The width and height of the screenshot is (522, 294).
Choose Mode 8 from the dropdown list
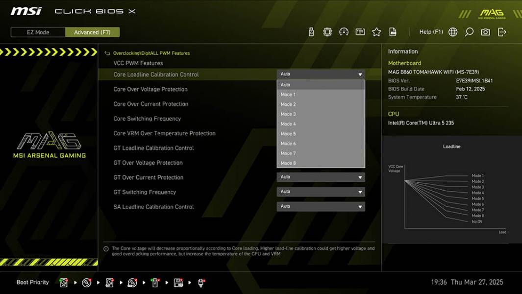point(321,163)
